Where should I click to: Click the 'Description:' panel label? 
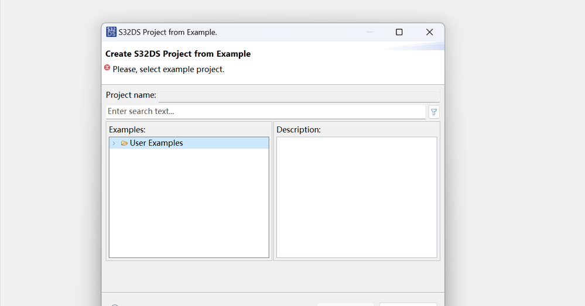tap(299, 130)
